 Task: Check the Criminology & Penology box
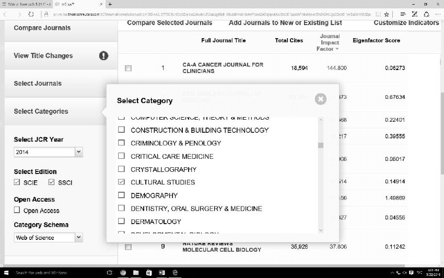tap(121, 143)
